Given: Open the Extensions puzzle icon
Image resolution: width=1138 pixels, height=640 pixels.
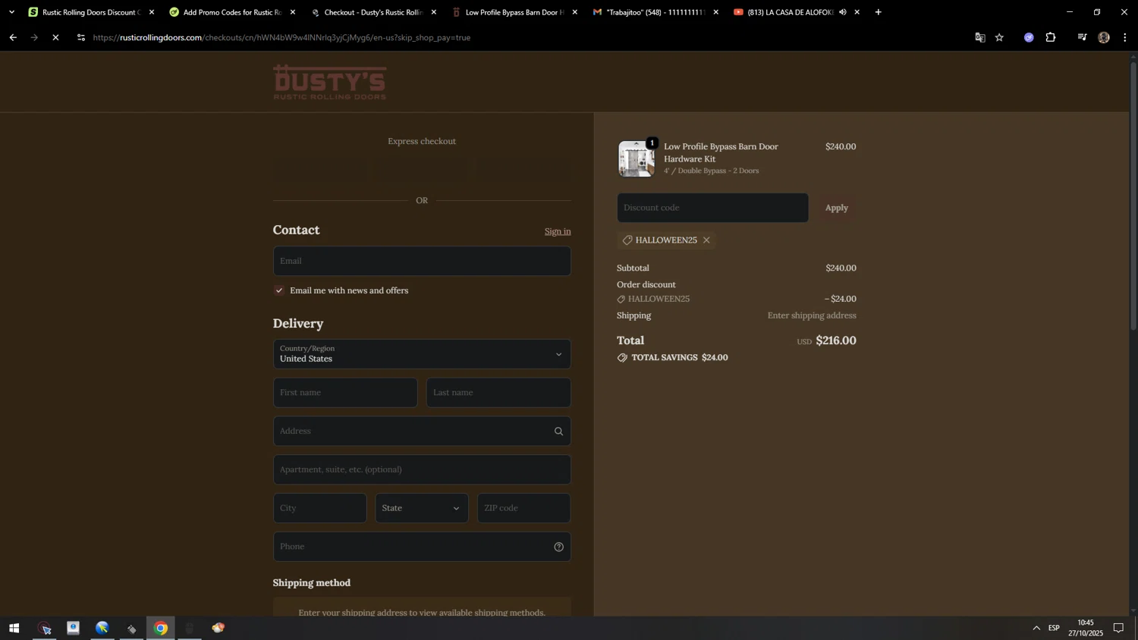Looking at the screenshot, I should point(1051,37).
